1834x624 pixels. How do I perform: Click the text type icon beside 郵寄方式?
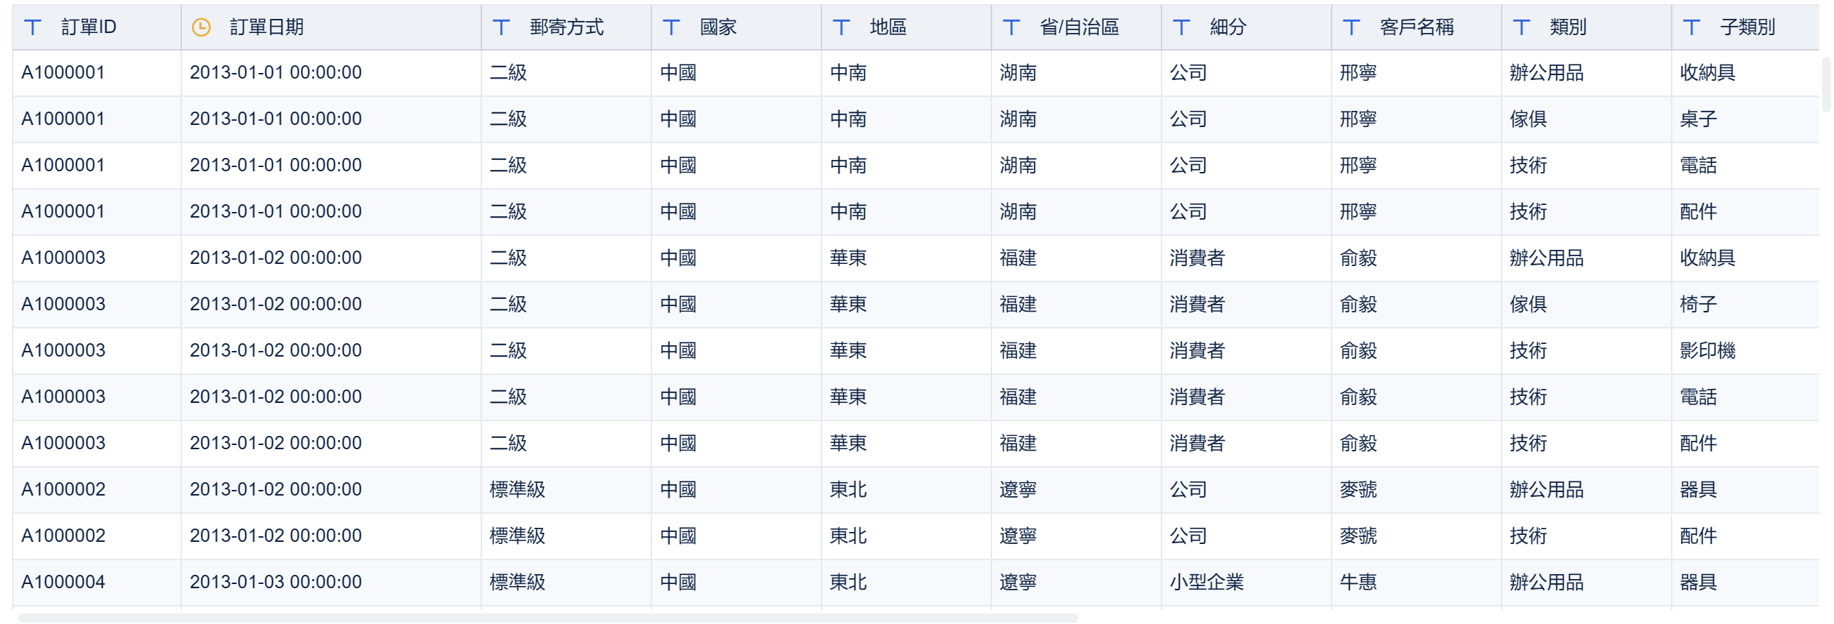[x=500, y=28]
